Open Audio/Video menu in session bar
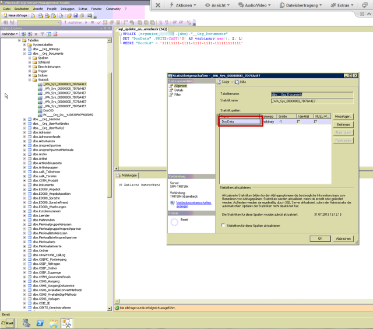373x329 pixels. (x=254, y=5)
